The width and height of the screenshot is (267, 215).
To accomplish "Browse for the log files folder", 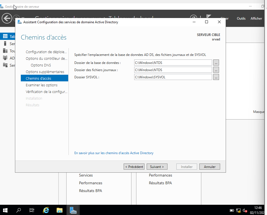I will click(216, 70).
